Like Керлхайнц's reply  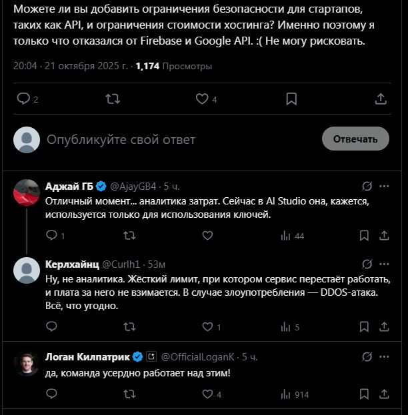point(207,327)
